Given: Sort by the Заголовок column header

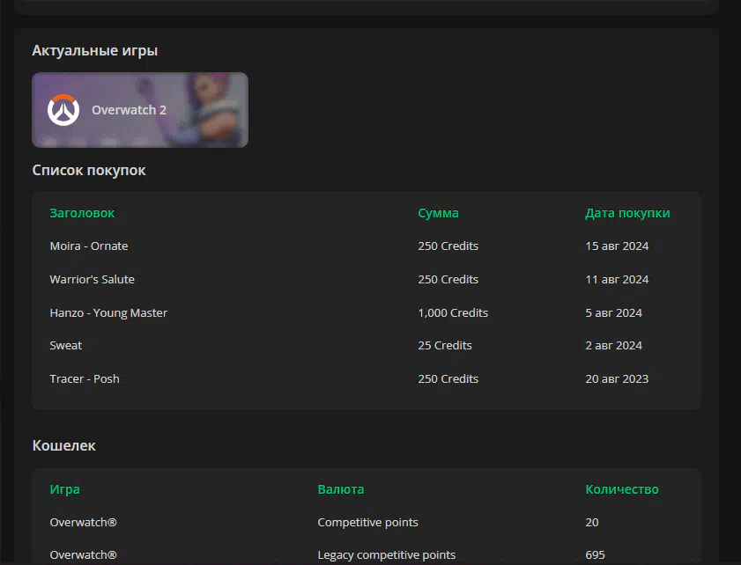Looking at the screenshot, I should [x=82, y=213].
